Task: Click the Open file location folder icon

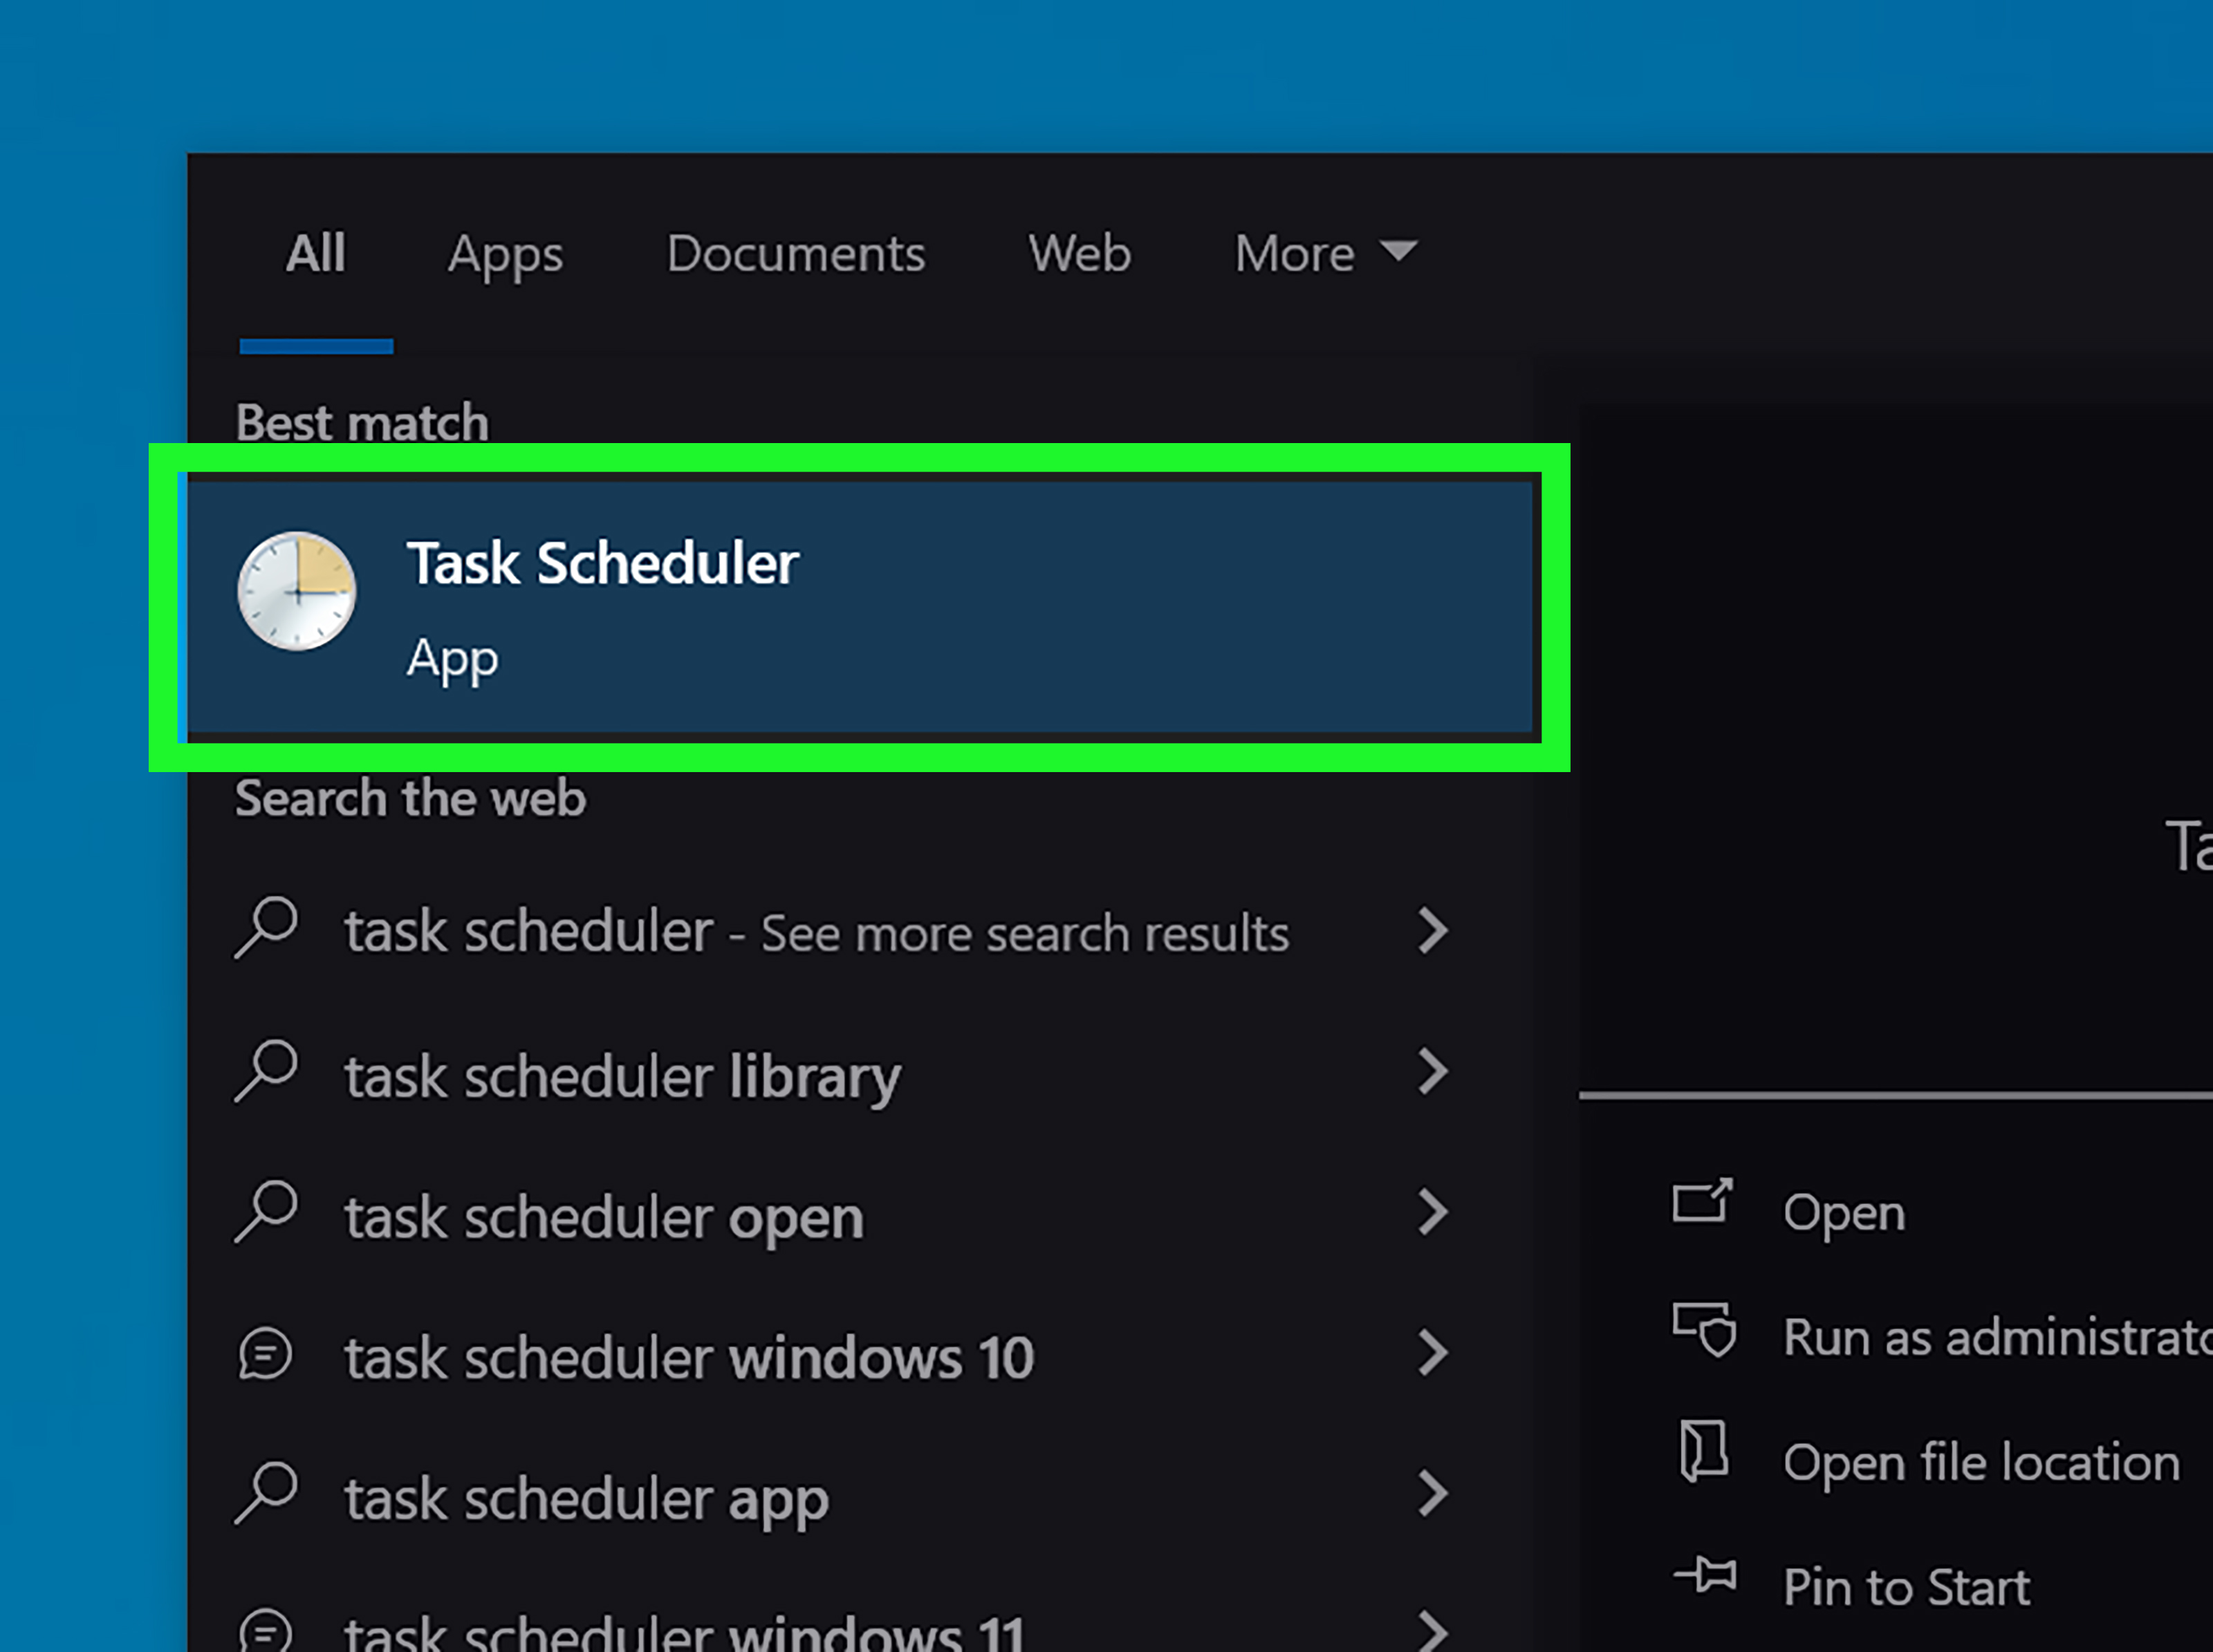Action: coord(1703,1451)
